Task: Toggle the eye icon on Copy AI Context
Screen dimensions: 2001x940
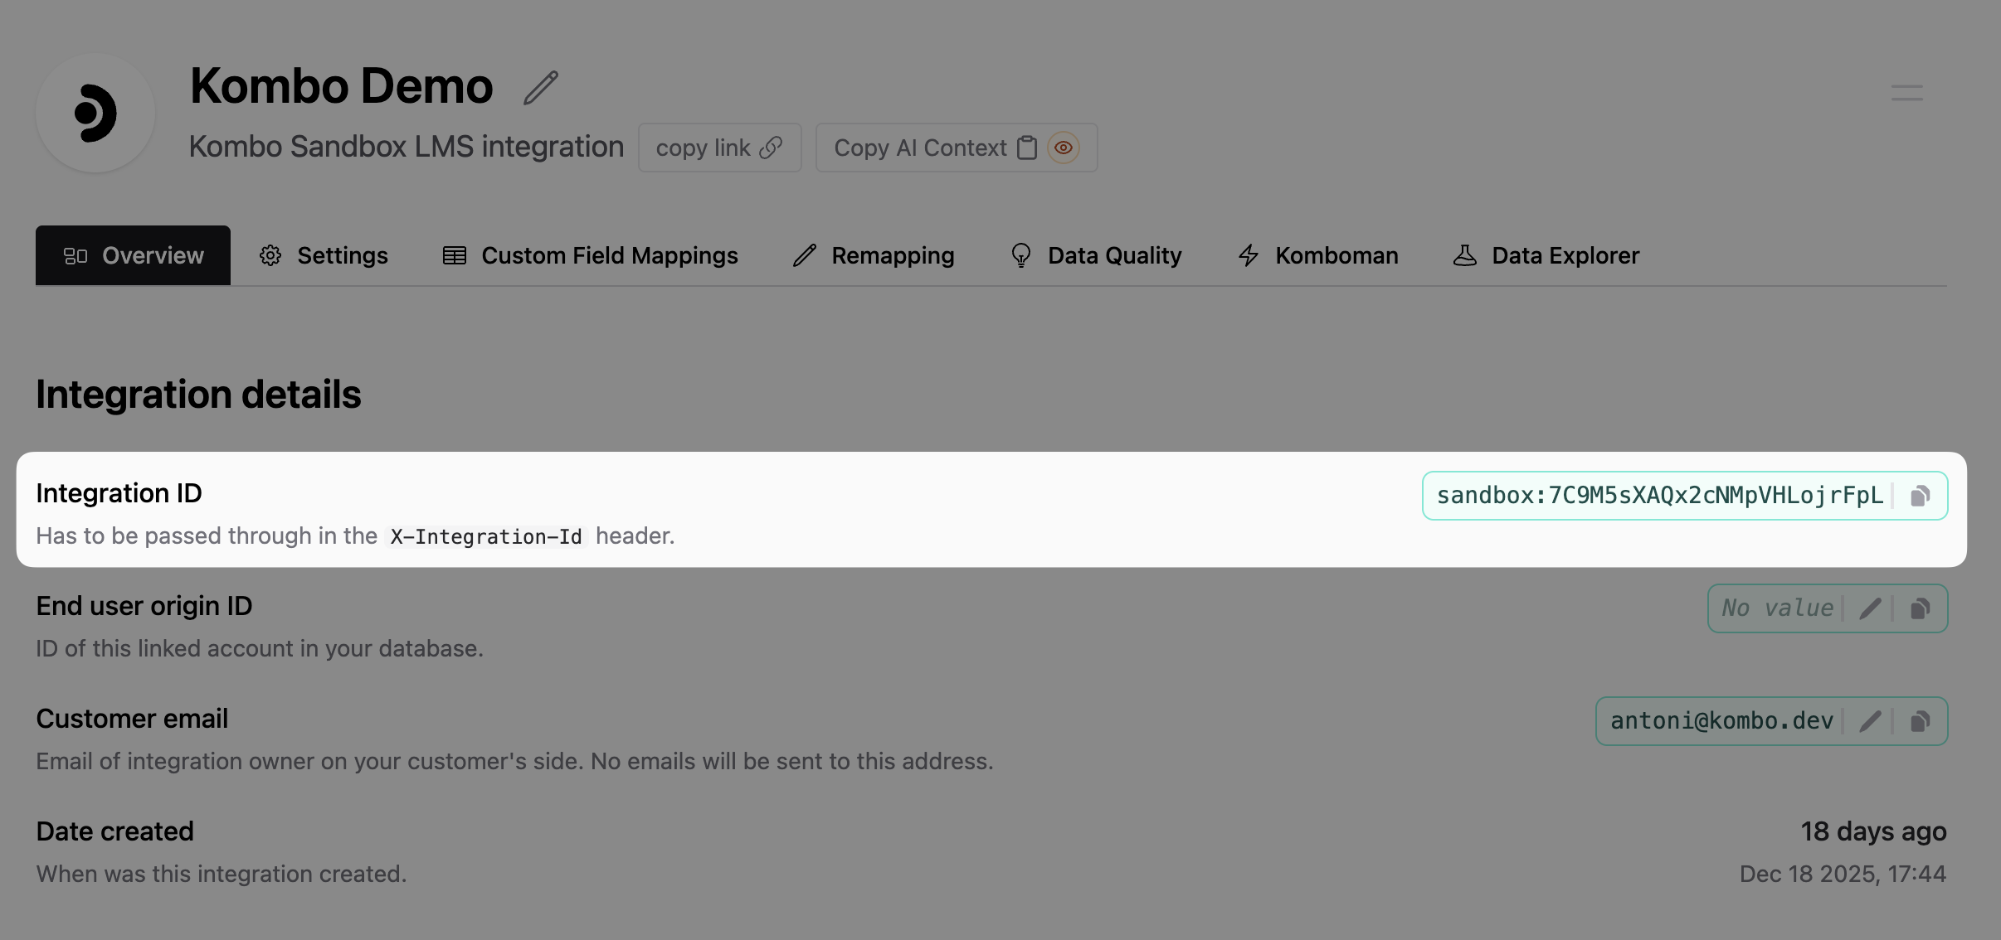Action: (1064, 147)
